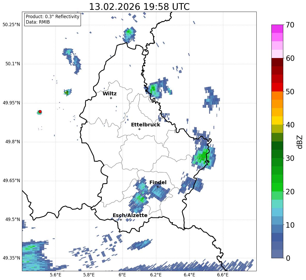Click the Esch/Alzette city label
306x280 pixels.
click(130, 215)
